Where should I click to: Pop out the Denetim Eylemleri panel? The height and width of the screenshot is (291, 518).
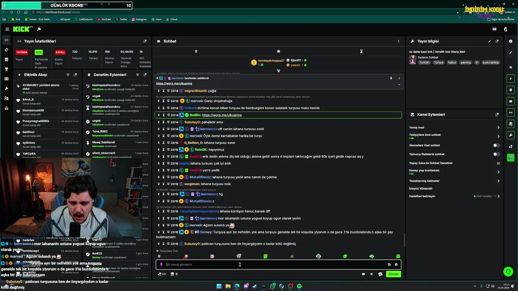(145, 75)
